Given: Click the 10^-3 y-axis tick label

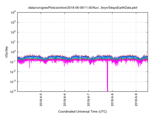Looking at the screenshot, I should [13, 82].
